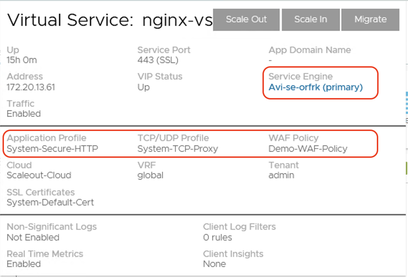Open the Avi-se-orfrk (primary) service engine link
Viewport: 408px width, 277px height.
click(x=316, y=87)
